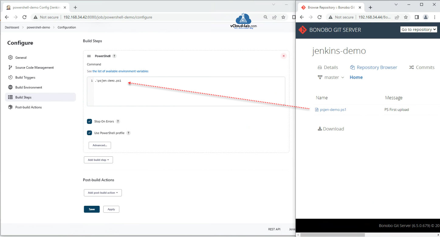Select Build Steps in sidebar
The width and height of the screenshot is (440, 237).
click(40, 97)
